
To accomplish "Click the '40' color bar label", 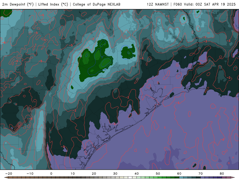I will pos(137,174).
